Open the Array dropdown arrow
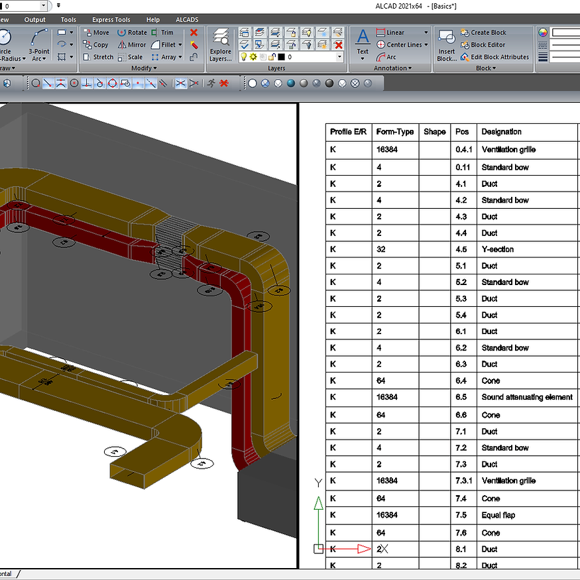The image size is (580, 580). click(180, 57)
